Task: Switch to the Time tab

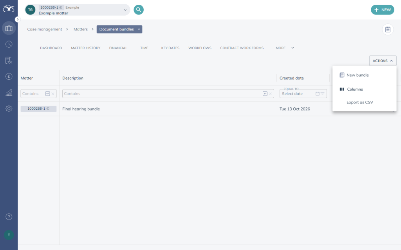Action: pos(144,48)
